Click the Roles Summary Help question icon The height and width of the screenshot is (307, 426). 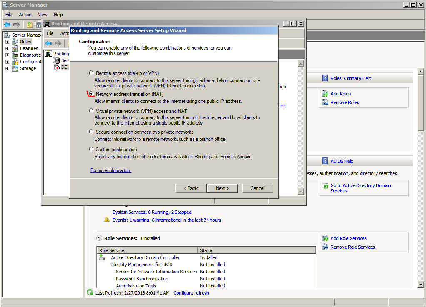point(325,78)
